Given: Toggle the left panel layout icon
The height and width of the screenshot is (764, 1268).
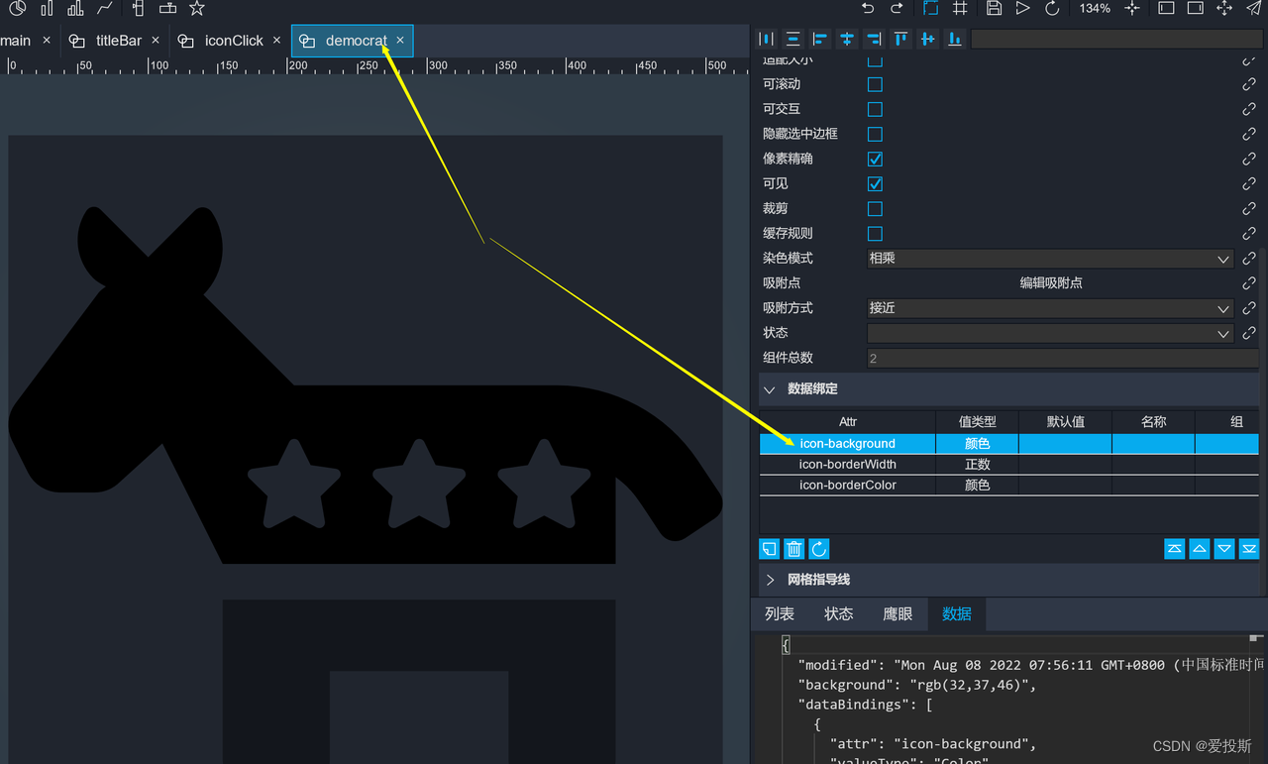Looking at the screenshot, I should pos(1167,8).
